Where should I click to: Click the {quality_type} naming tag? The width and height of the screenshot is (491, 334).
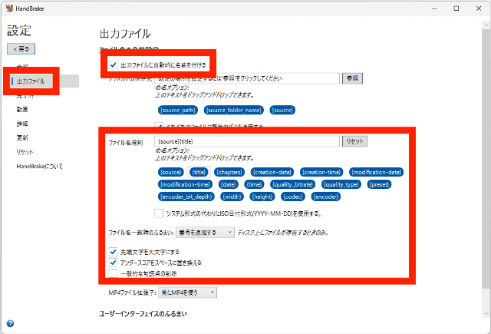[x=341, y=184]
